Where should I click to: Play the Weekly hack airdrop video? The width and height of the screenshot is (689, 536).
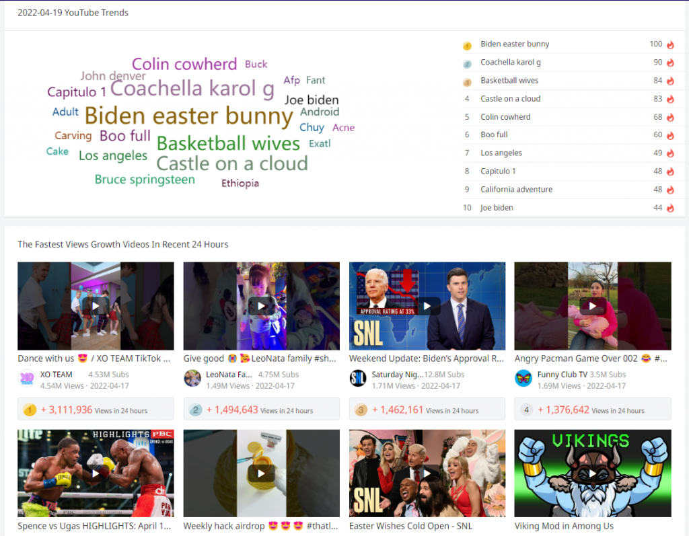coord(262,473)
